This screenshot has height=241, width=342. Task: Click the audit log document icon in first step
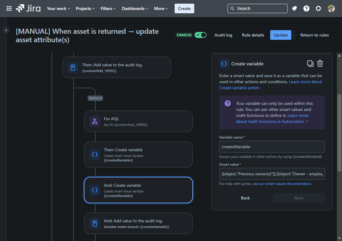[x=73, y=67]
